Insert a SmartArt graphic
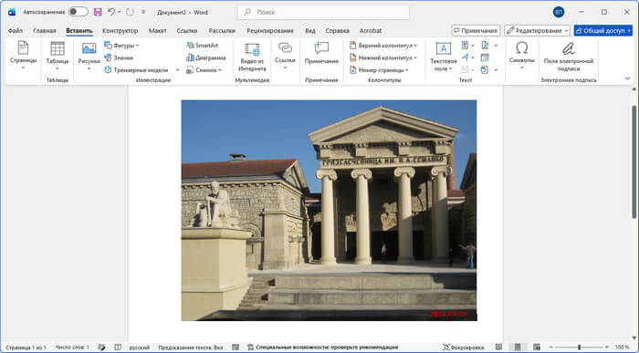639x353 pixels. point(202,46)
